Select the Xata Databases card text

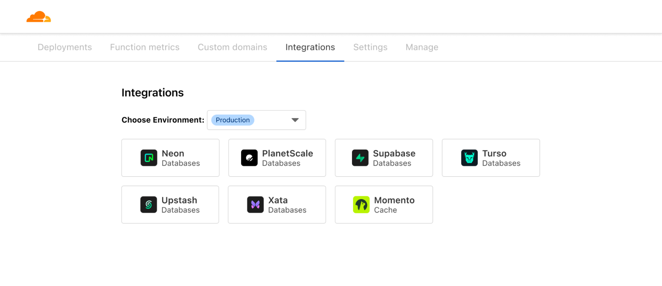pos(287,205)
